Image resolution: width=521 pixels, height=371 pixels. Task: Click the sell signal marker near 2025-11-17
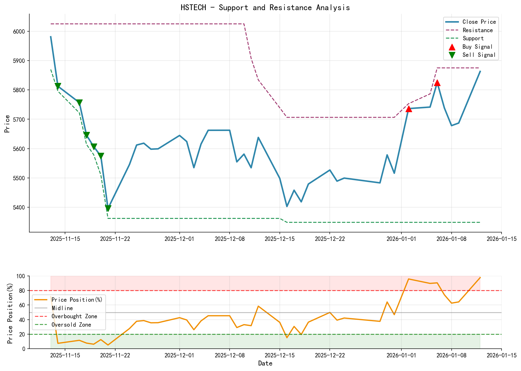click(79, 101)
